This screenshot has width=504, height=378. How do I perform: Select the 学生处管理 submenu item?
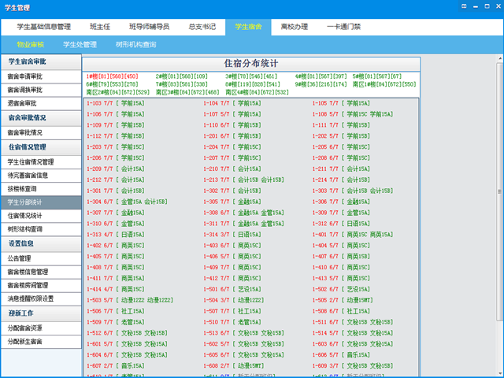80,44
